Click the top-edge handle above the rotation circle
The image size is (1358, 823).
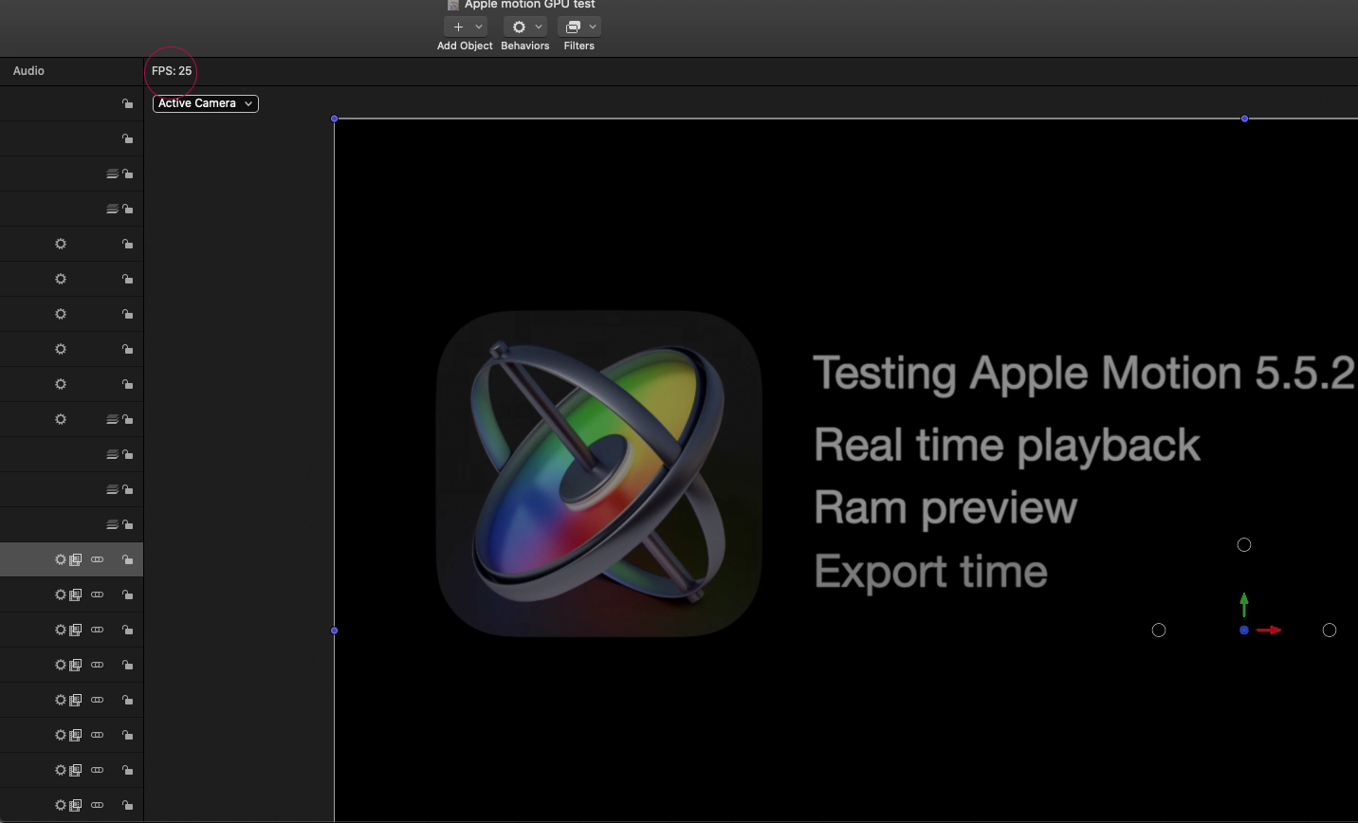1244,119
